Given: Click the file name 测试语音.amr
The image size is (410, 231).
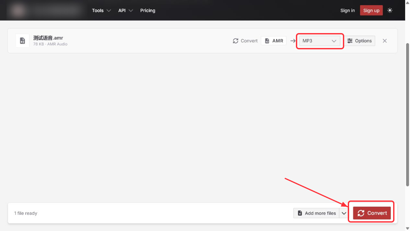Looking at the screenshot, I should point(48,38).
